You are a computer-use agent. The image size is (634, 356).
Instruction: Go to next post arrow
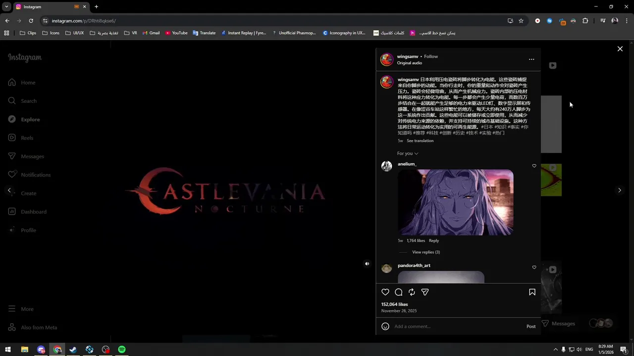click(x=619, y=190)
